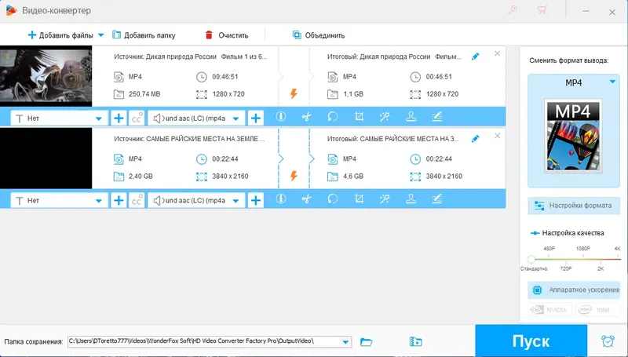Open subtitle Нет dropdown for Дикая природа России
The width and height of the screenshot is (628, 357).
(59, 118)
